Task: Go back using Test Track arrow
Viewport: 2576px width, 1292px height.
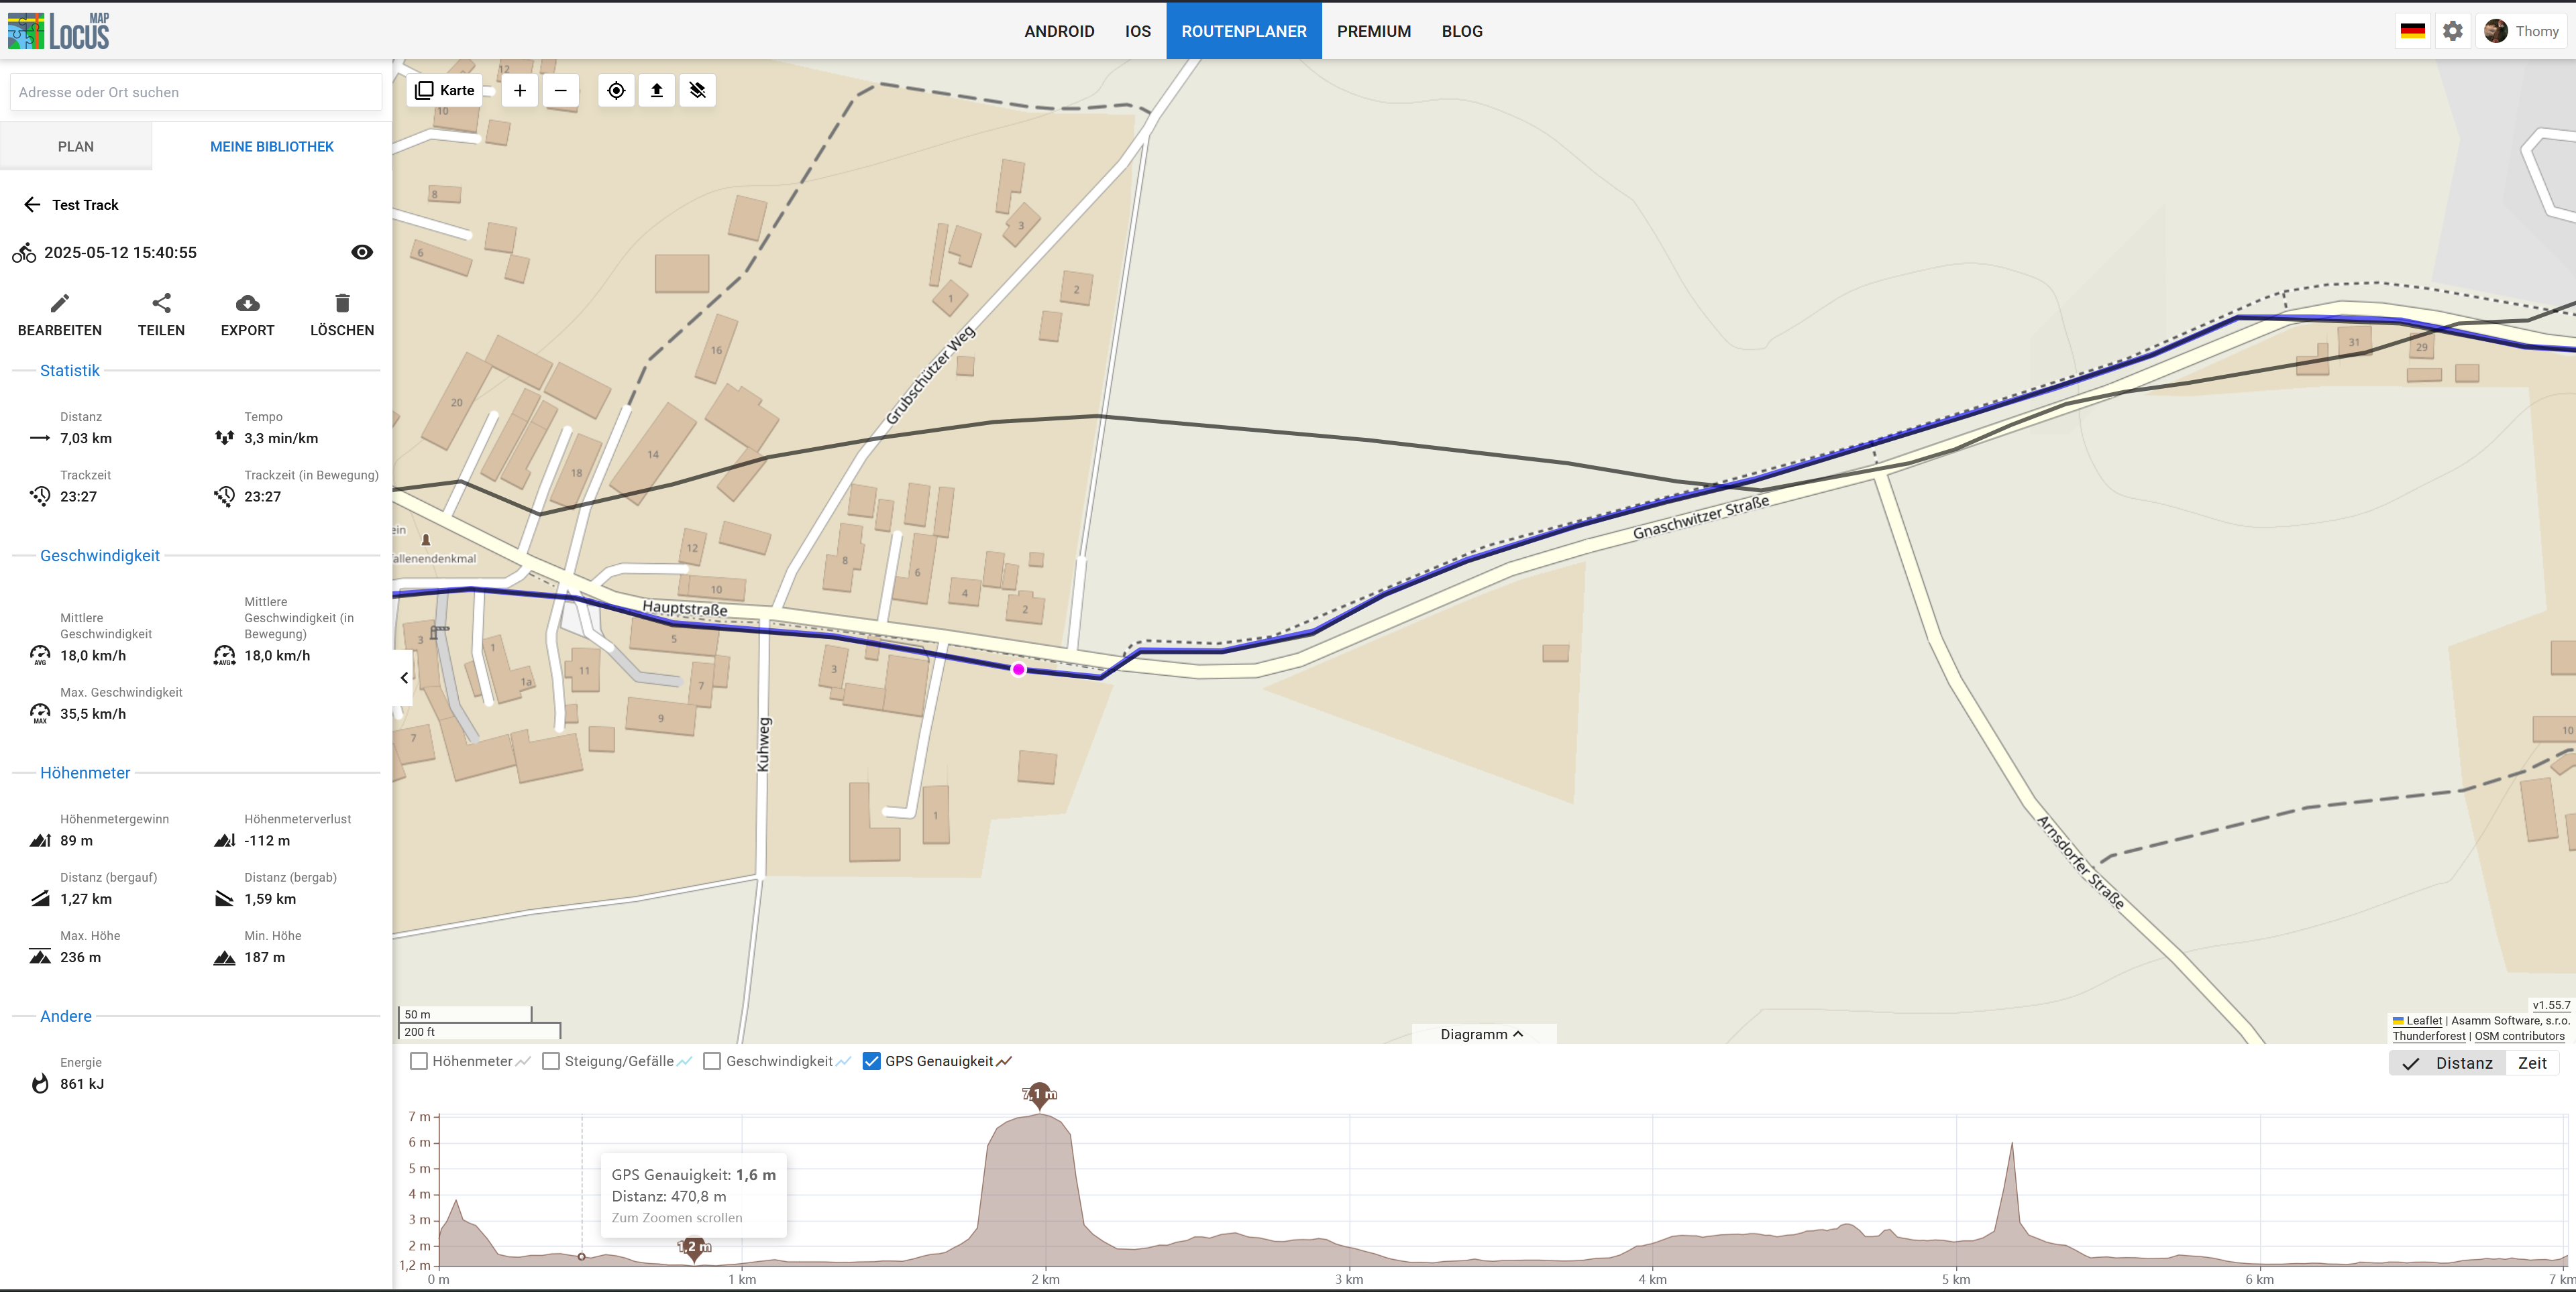Action: pos(32,205)
